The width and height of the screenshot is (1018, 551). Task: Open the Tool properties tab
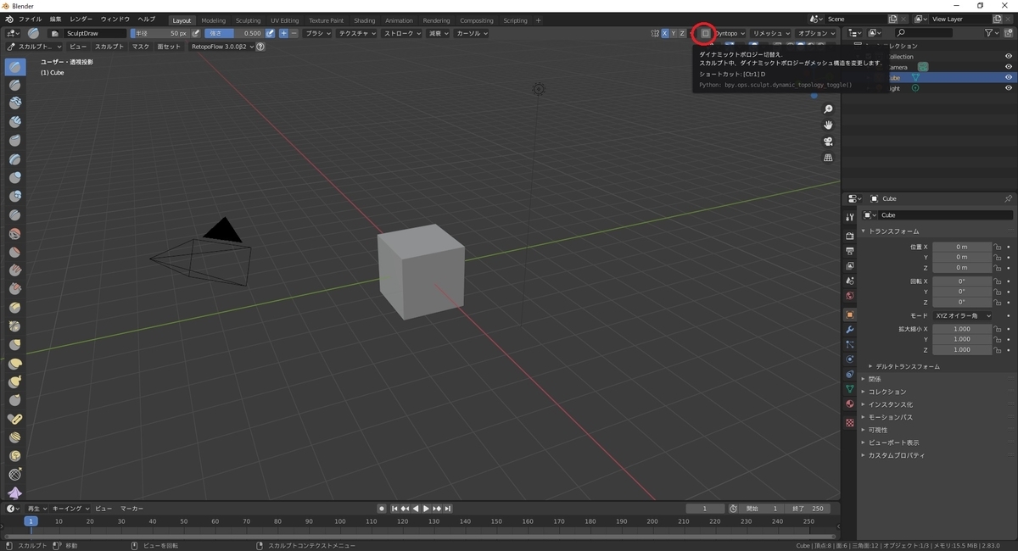(x=849, y=218)
